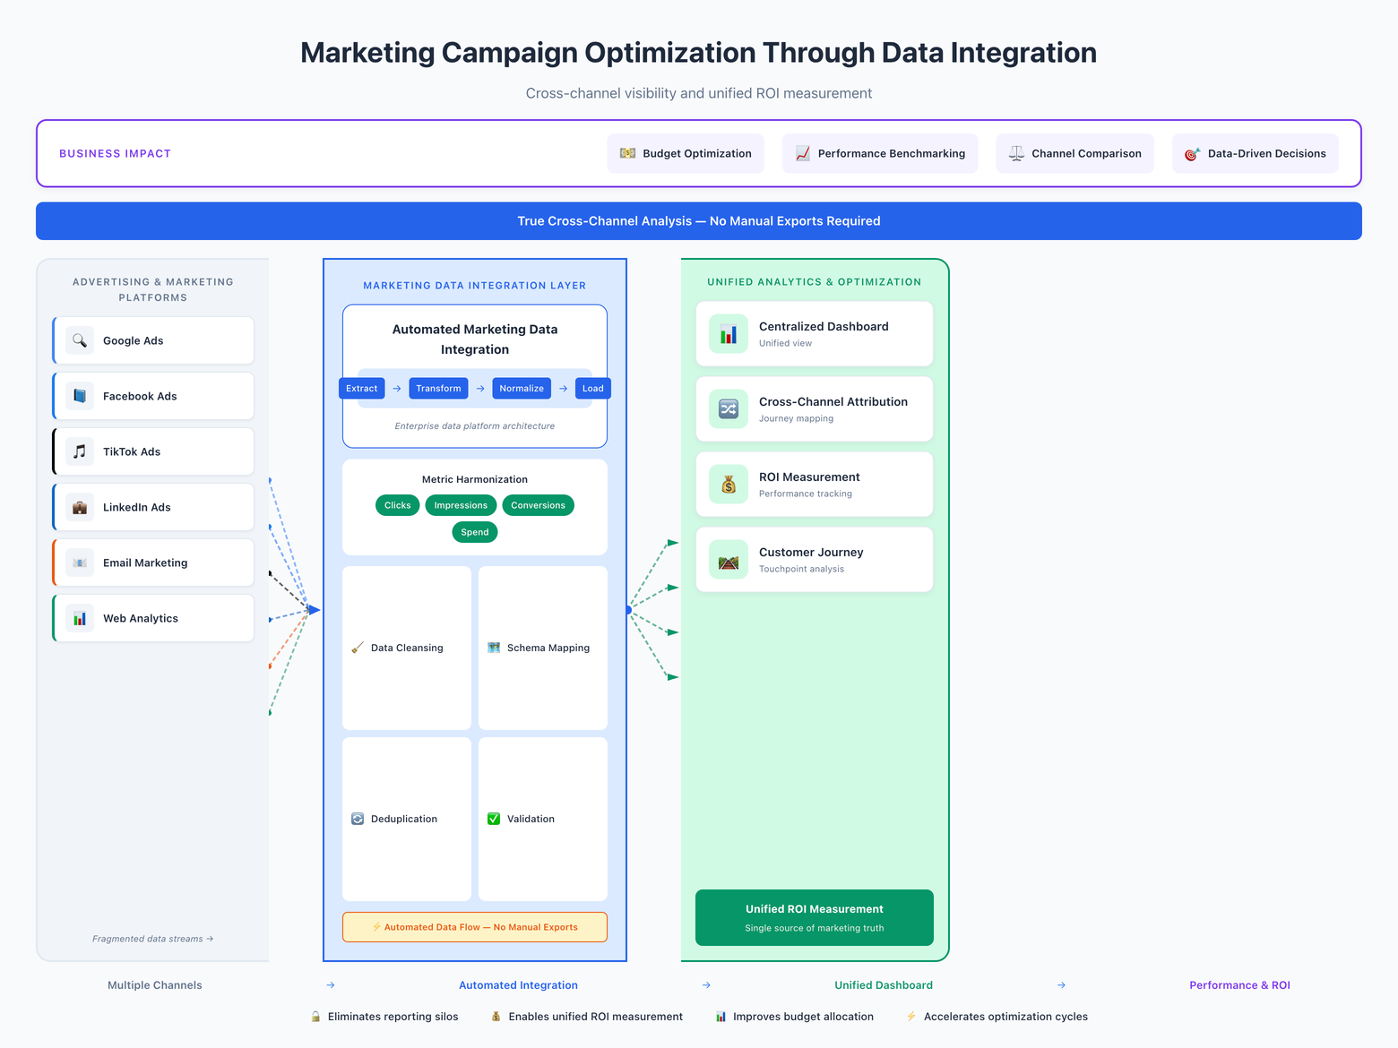1398x1048 pixels.
Task: Click the Customer Journey touchpoint icon
Action: tap(728, 559)
